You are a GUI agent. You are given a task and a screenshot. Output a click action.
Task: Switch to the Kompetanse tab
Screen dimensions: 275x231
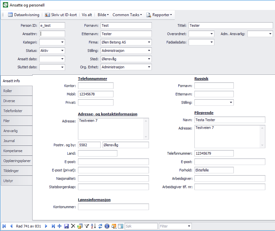(16, 151)
